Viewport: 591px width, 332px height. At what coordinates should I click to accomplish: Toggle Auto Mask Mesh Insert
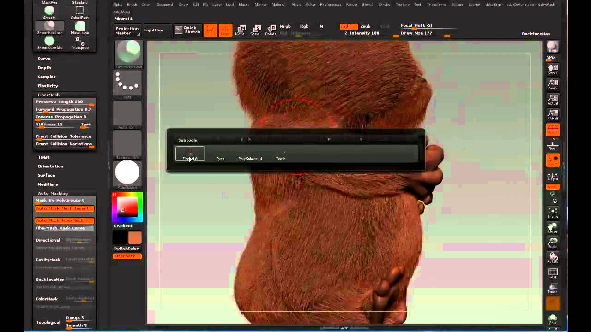click(65, 208)
